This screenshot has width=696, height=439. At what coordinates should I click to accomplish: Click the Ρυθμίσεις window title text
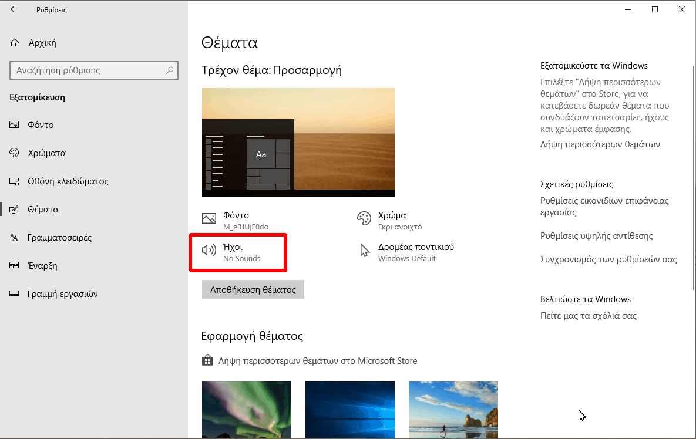[x=52, y=10]
